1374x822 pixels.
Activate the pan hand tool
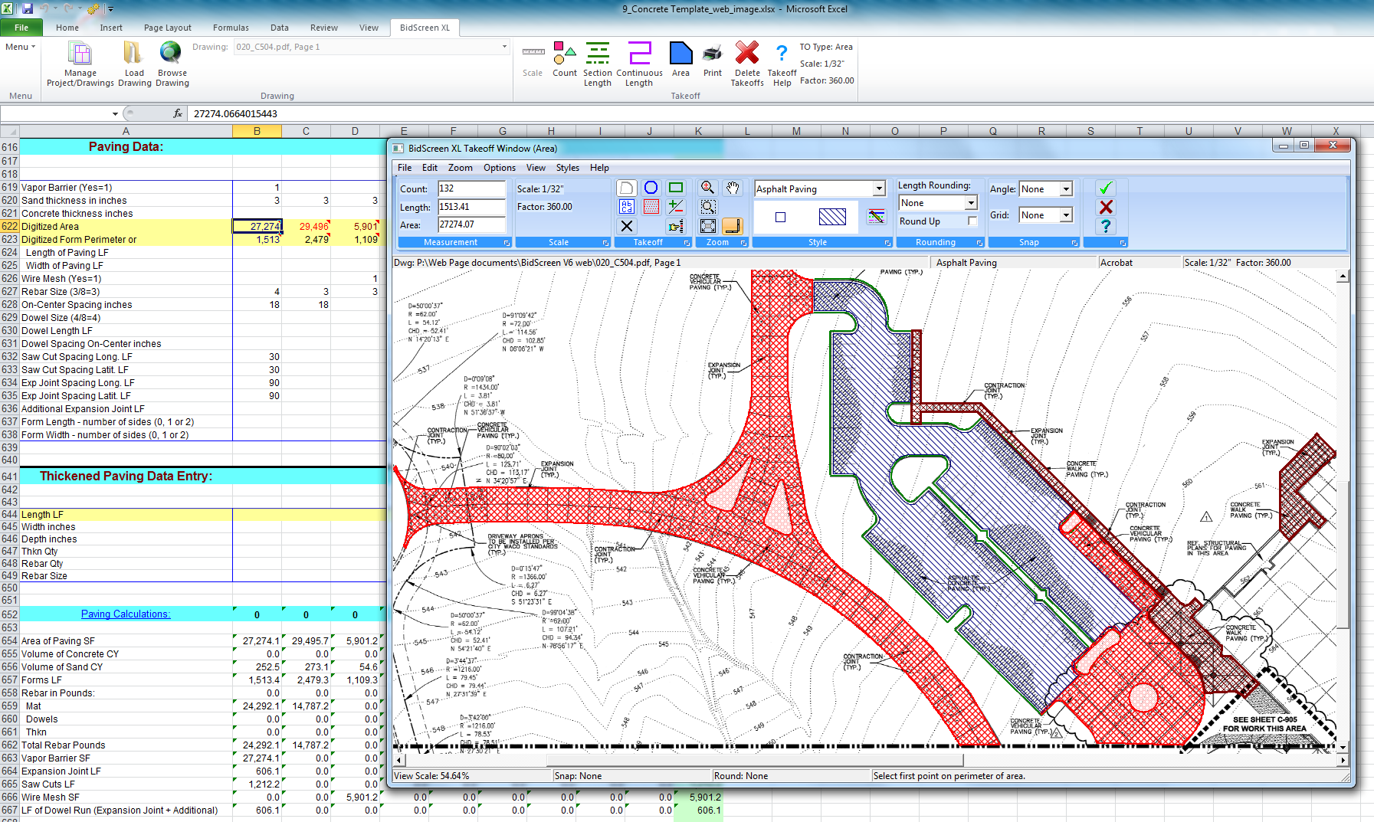[733, 188]
